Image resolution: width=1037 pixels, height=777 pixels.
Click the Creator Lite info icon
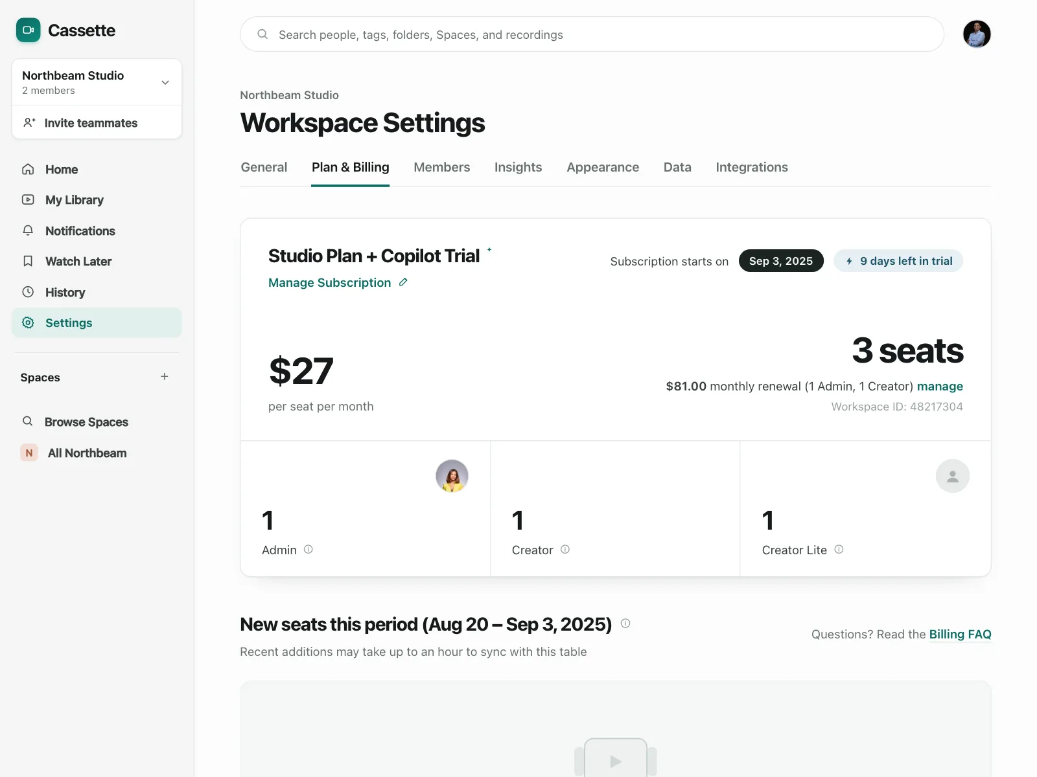[839, 549]
